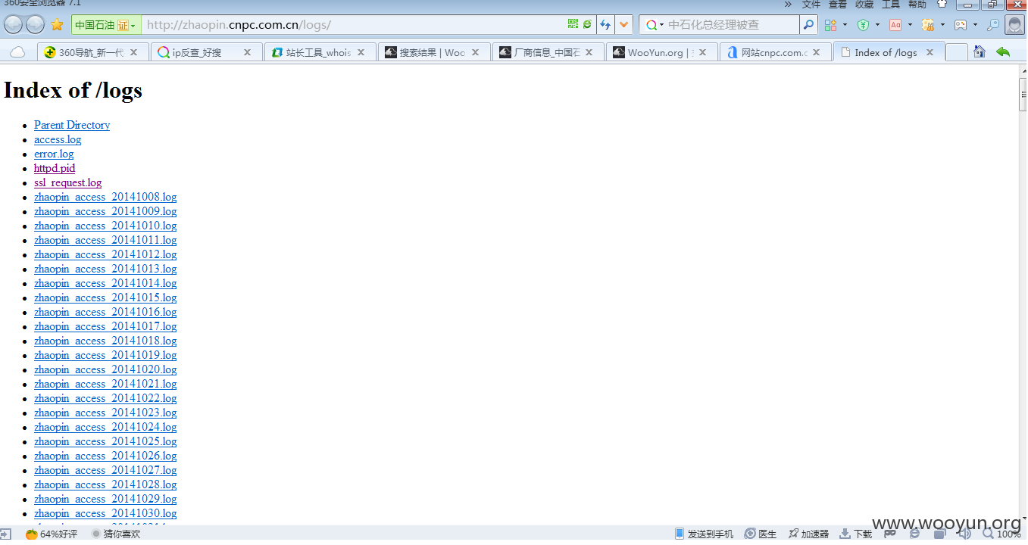Open the 帮助 menu
This screenshot has width=1028, height=545.
click(x=917, y=4)
